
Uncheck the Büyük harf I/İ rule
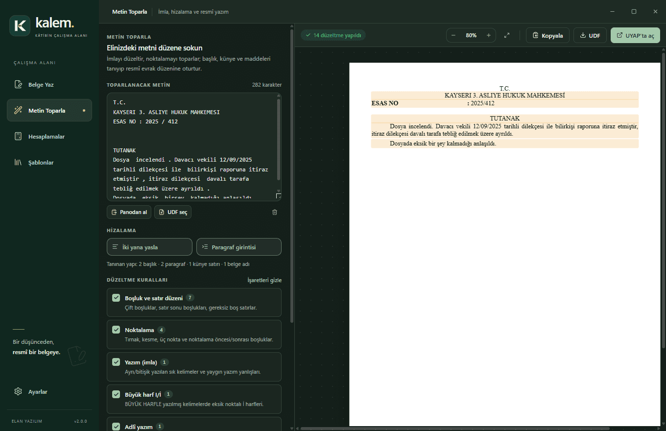click(116, 394)
